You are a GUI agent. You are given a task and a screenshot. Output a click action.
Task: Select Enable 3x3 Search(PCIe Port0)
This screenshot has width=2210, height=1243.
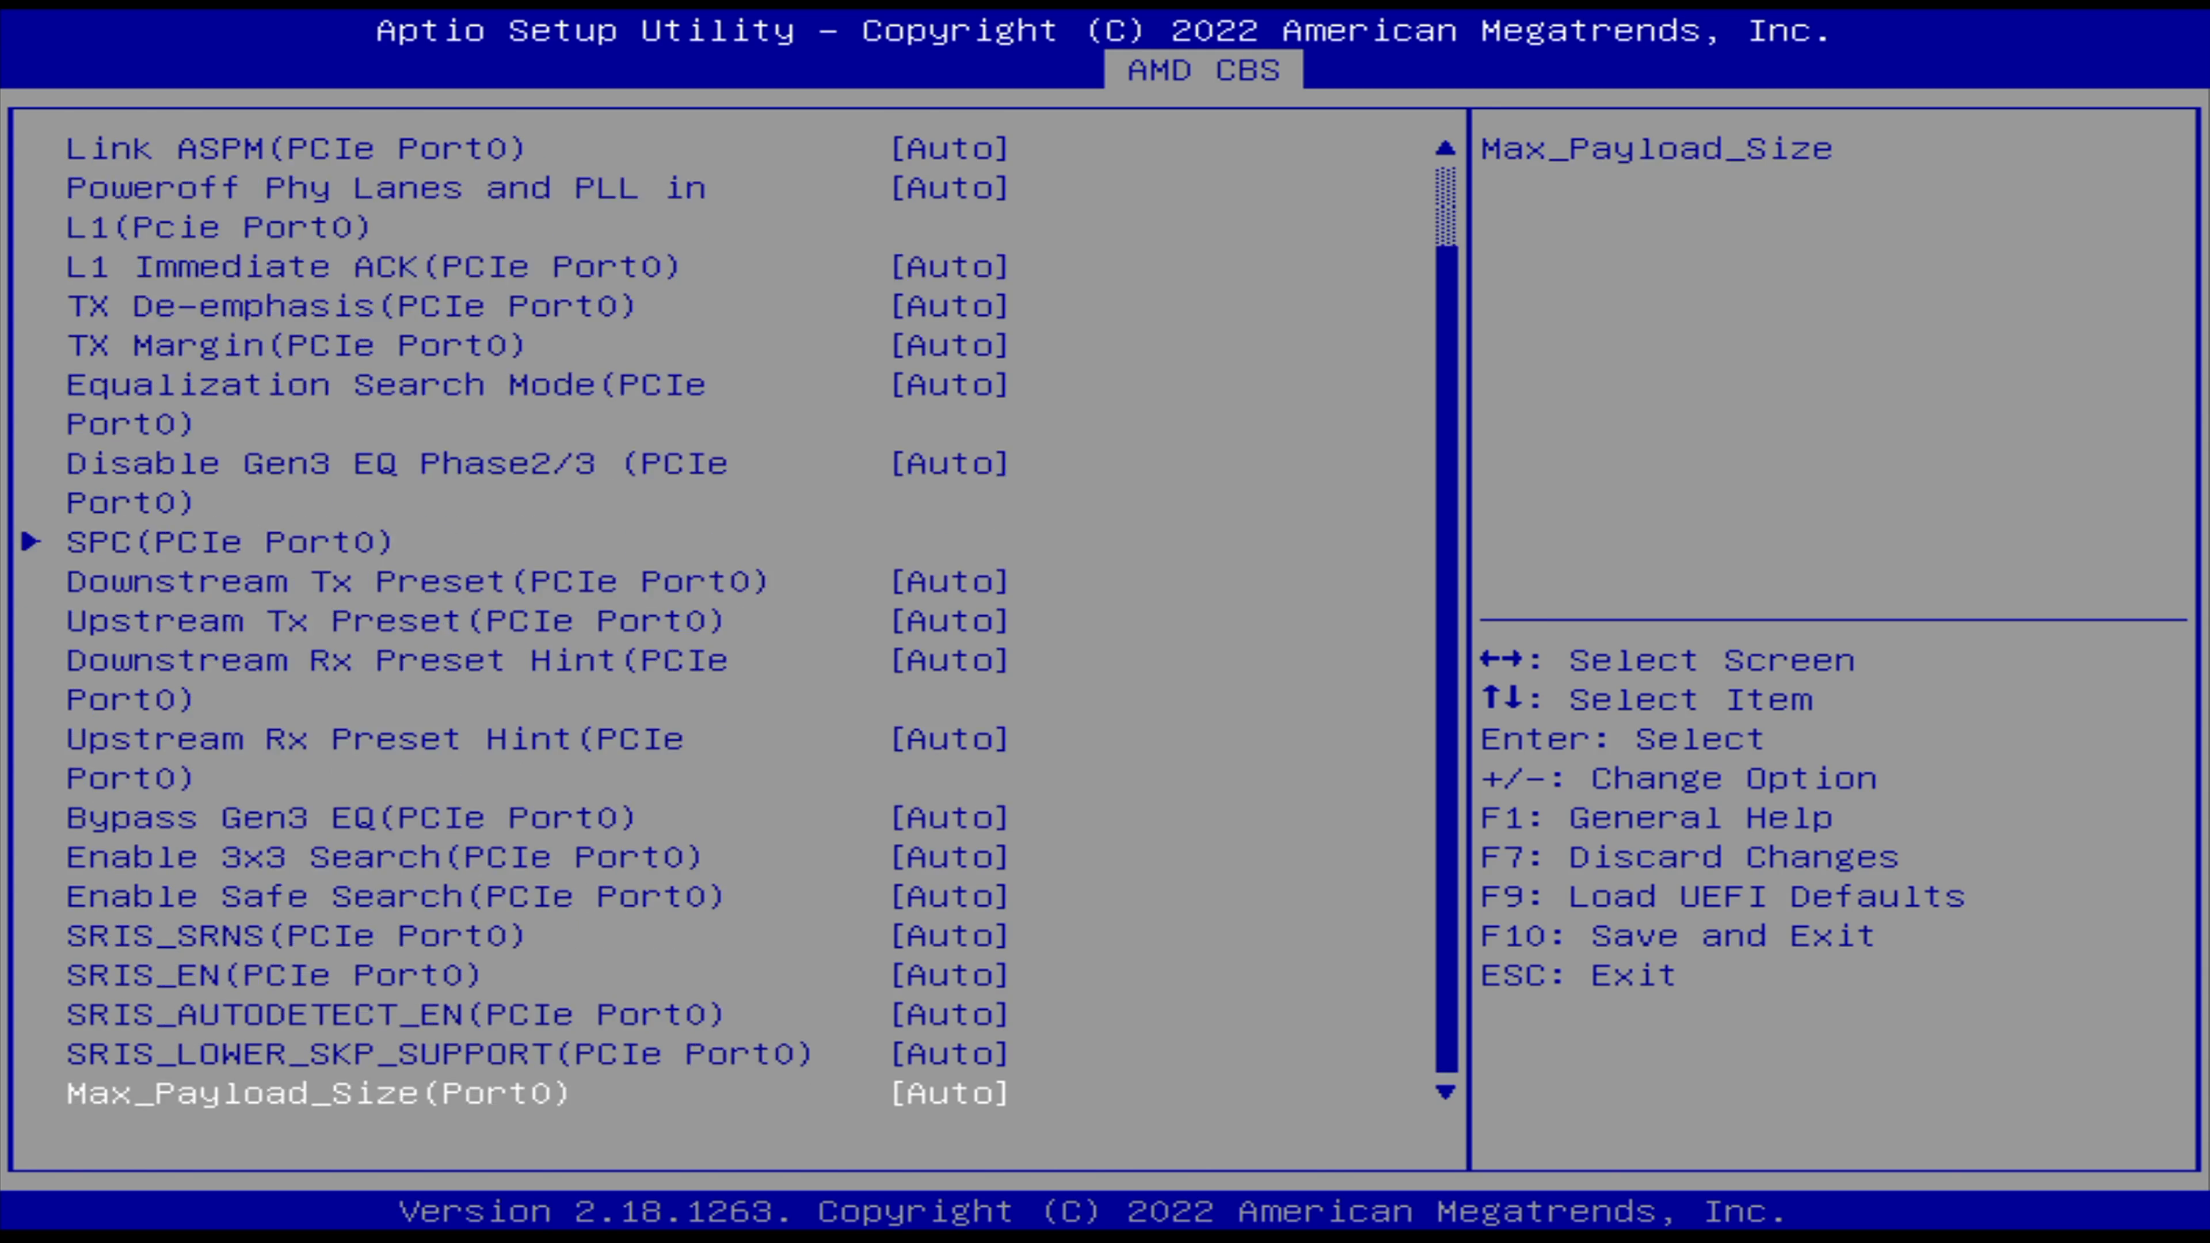[384, 857]
